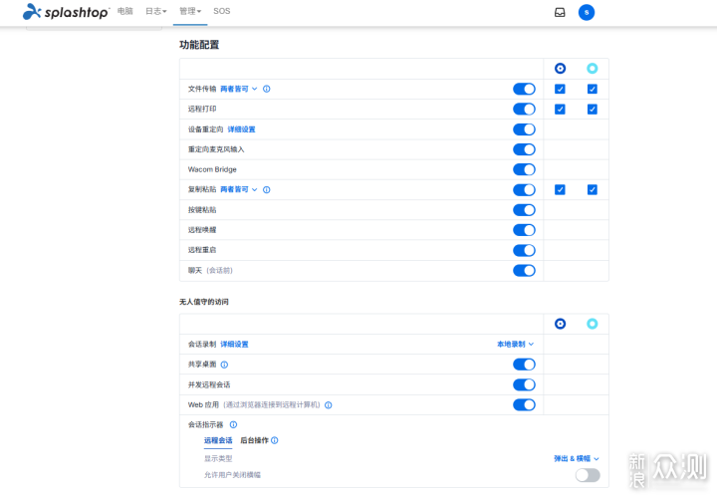Turn off the Wacom Bridge switch

coord(524,169)
